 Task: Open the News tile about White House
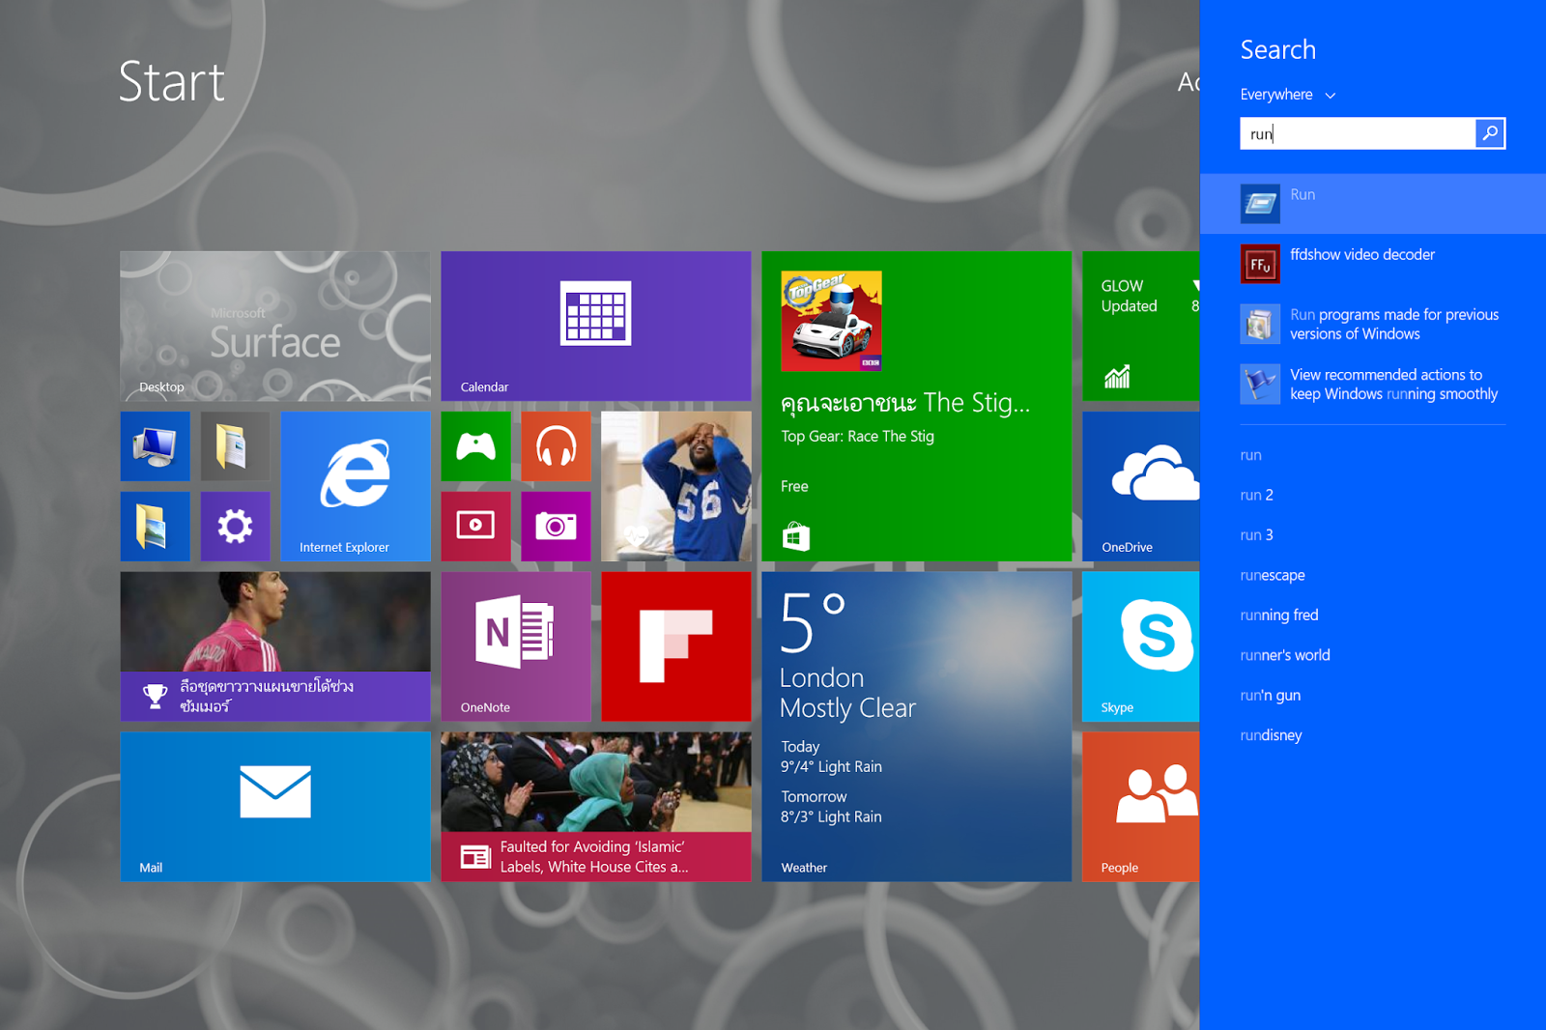[x=596, y=807]
